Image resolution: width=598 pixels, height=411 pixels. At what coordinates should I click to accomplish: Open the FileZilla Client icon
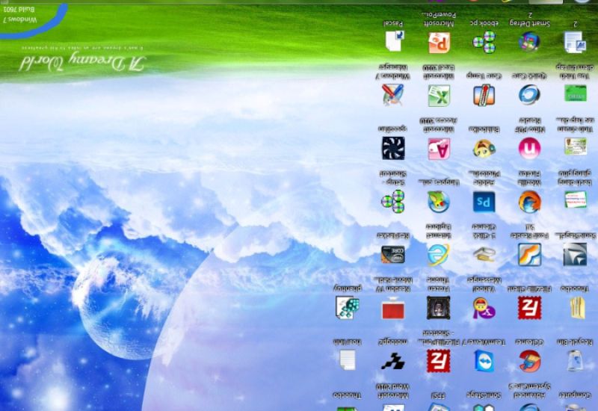click(529, 307)
